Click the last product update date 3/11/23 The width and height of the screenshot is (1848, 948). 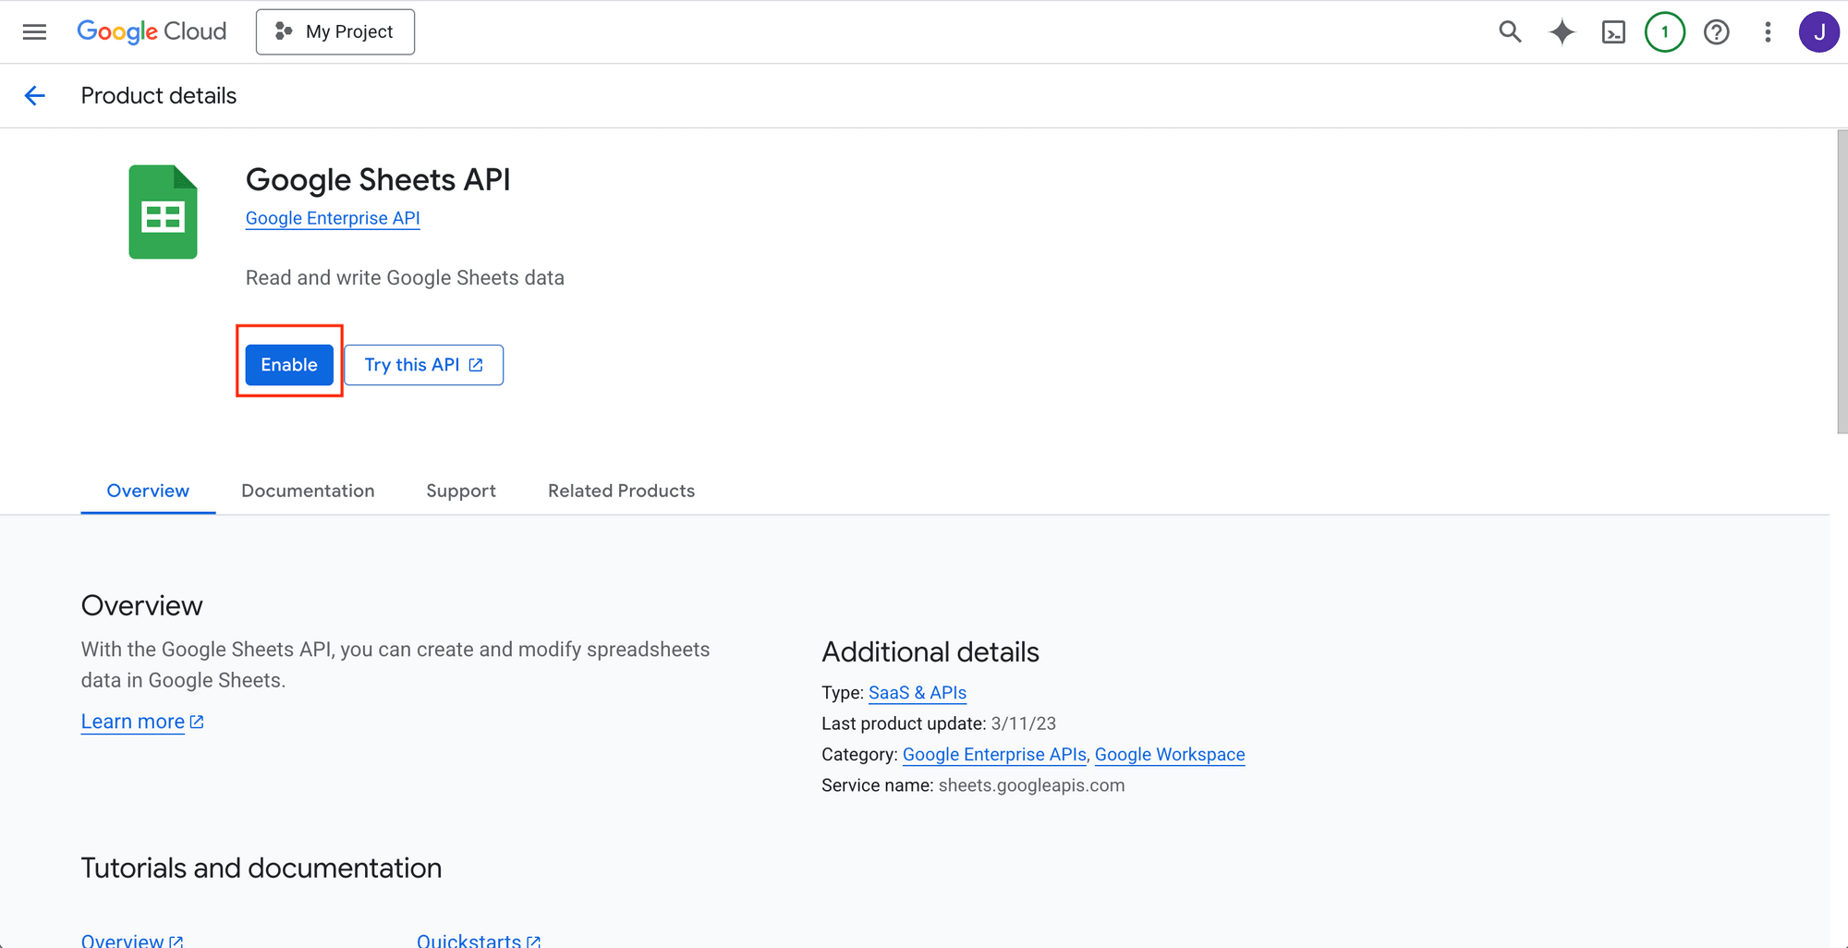coord(1023,723)
